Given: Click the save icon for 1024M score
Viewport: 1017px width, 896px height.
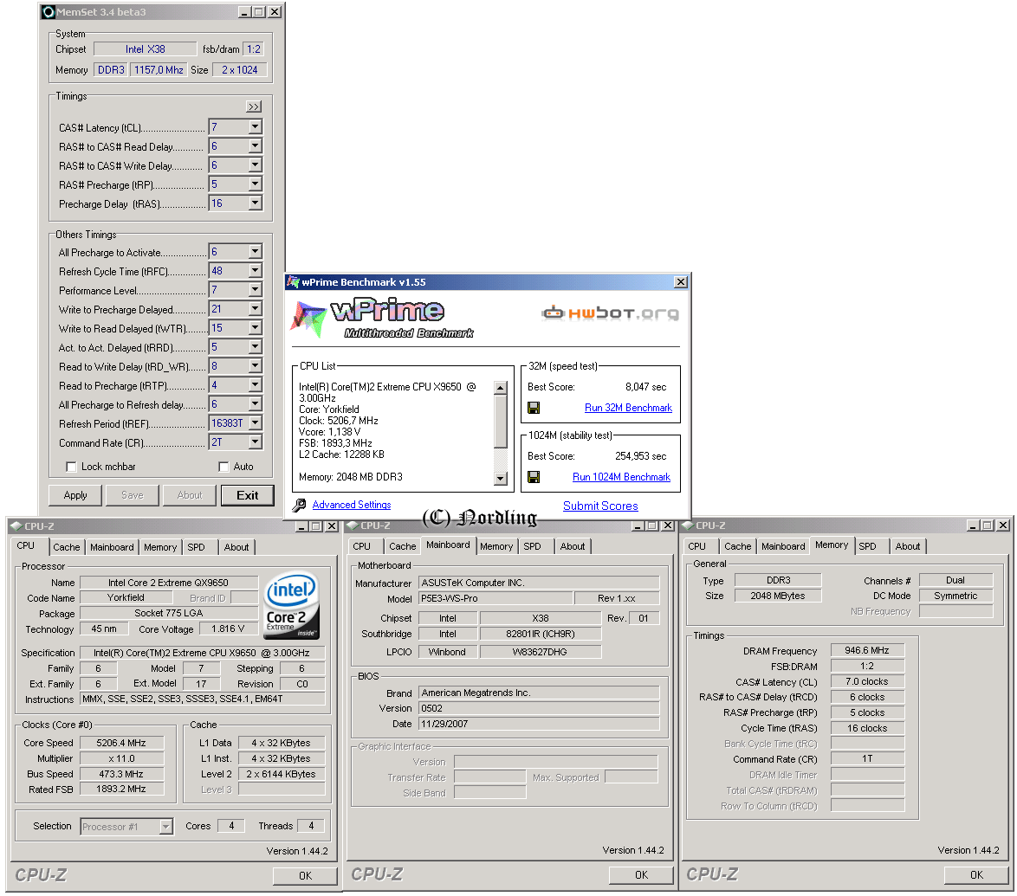Looking at the screenshot, I should (x=534, y=477).
